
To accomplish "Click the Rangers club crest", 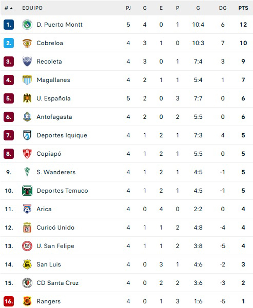I will (27, 301).
